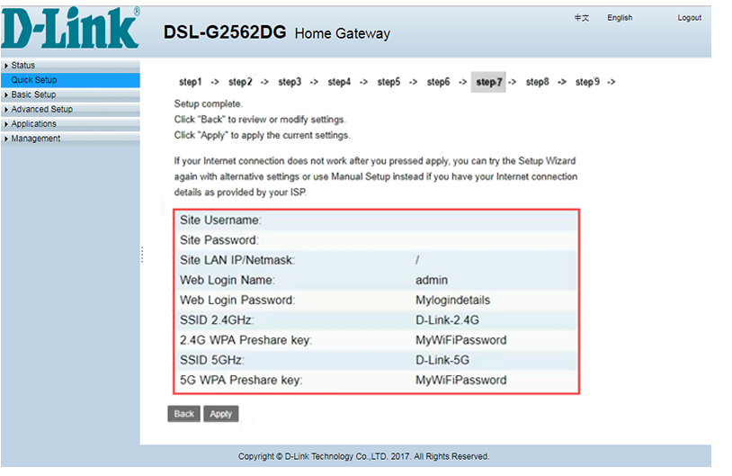Screen dimensions: 732x476
Task: Go to wizard step3
Action: 290,82
